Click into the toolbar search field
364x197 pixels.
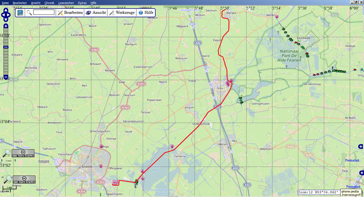point(44,13)
